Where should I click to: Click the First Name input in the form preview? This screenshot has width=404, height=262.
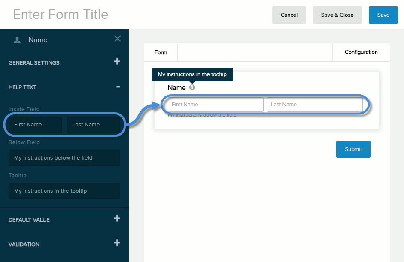[x=216, y=105]
